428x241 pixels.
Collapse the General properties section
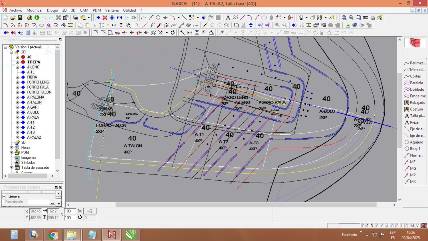click(x=4, y=196)
